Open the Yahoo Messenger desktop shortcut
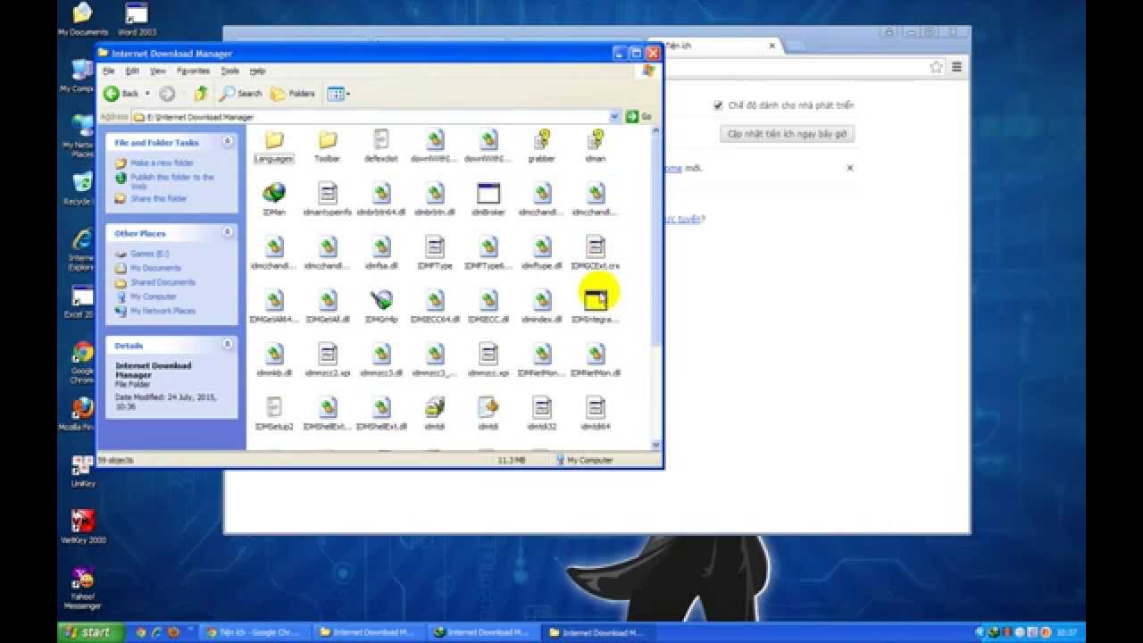 point(82,589)
